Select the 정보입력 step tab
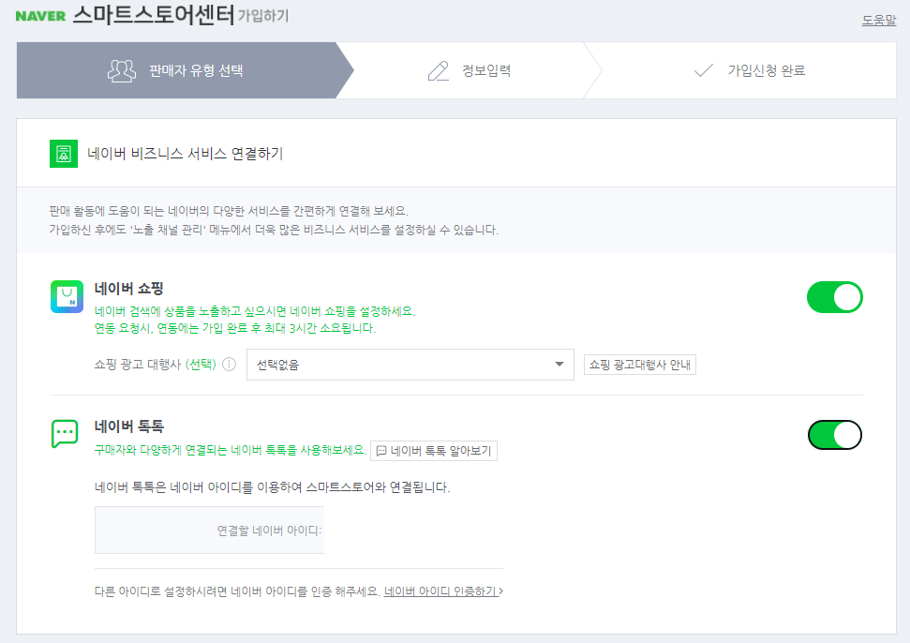This screenshot has width=910, height=643. click(x=469, y=70)
